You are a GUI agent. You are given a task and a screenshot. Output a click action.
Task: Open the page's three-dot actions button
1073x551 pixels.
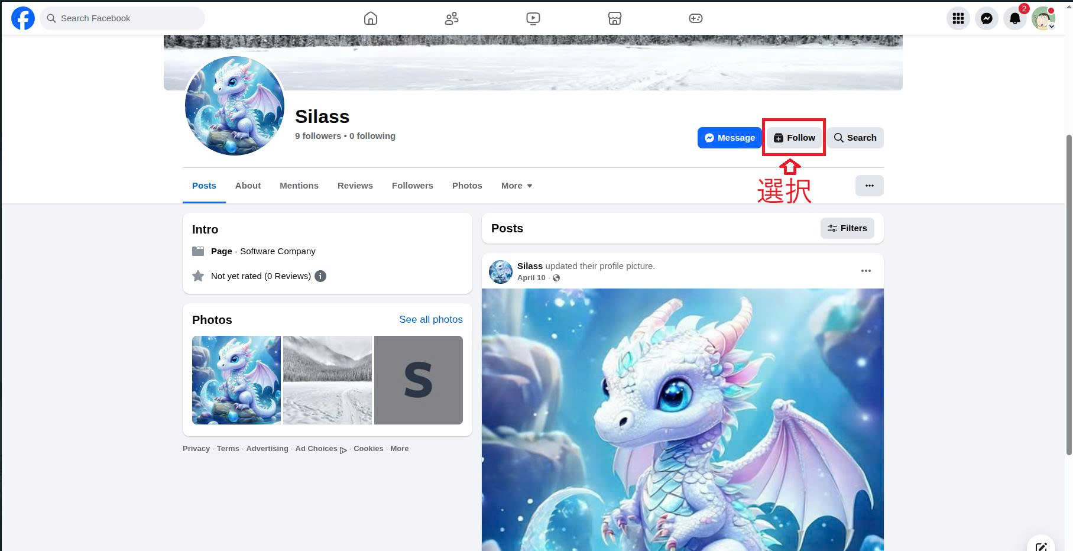pyautogui.click(x=869, y=186)
